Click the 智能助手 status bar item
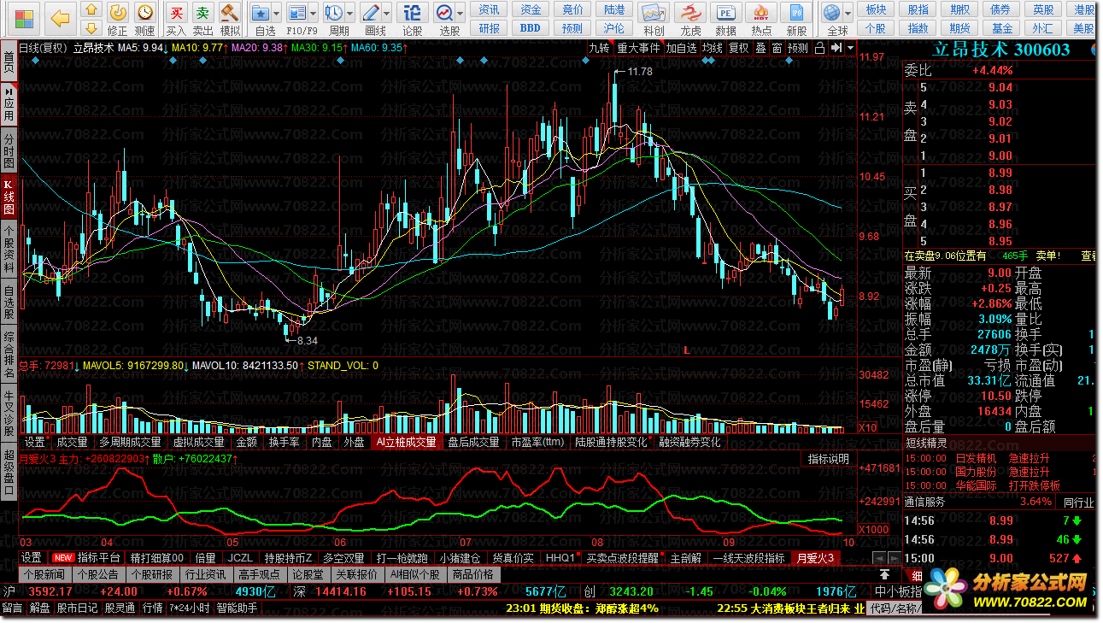Viewport: 1103px width, 623px height. [237, 608]
